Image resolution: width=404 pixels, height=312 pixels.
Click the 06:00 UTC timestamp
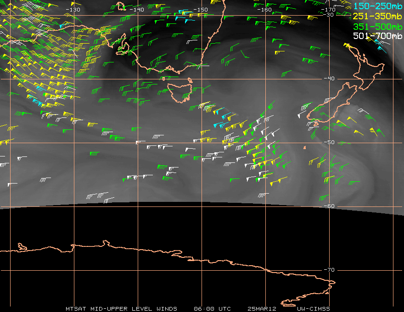pyautogui.click(x=212, y=308)
